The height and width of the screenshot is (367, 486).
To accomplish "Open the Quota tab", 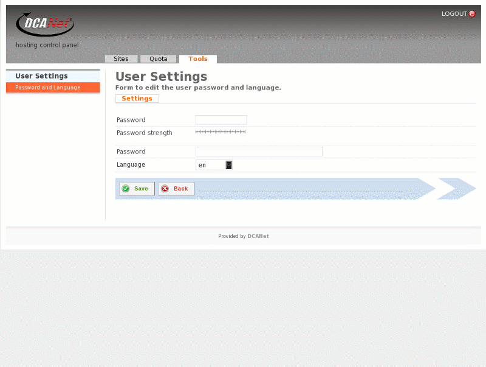I will [159, 59].
